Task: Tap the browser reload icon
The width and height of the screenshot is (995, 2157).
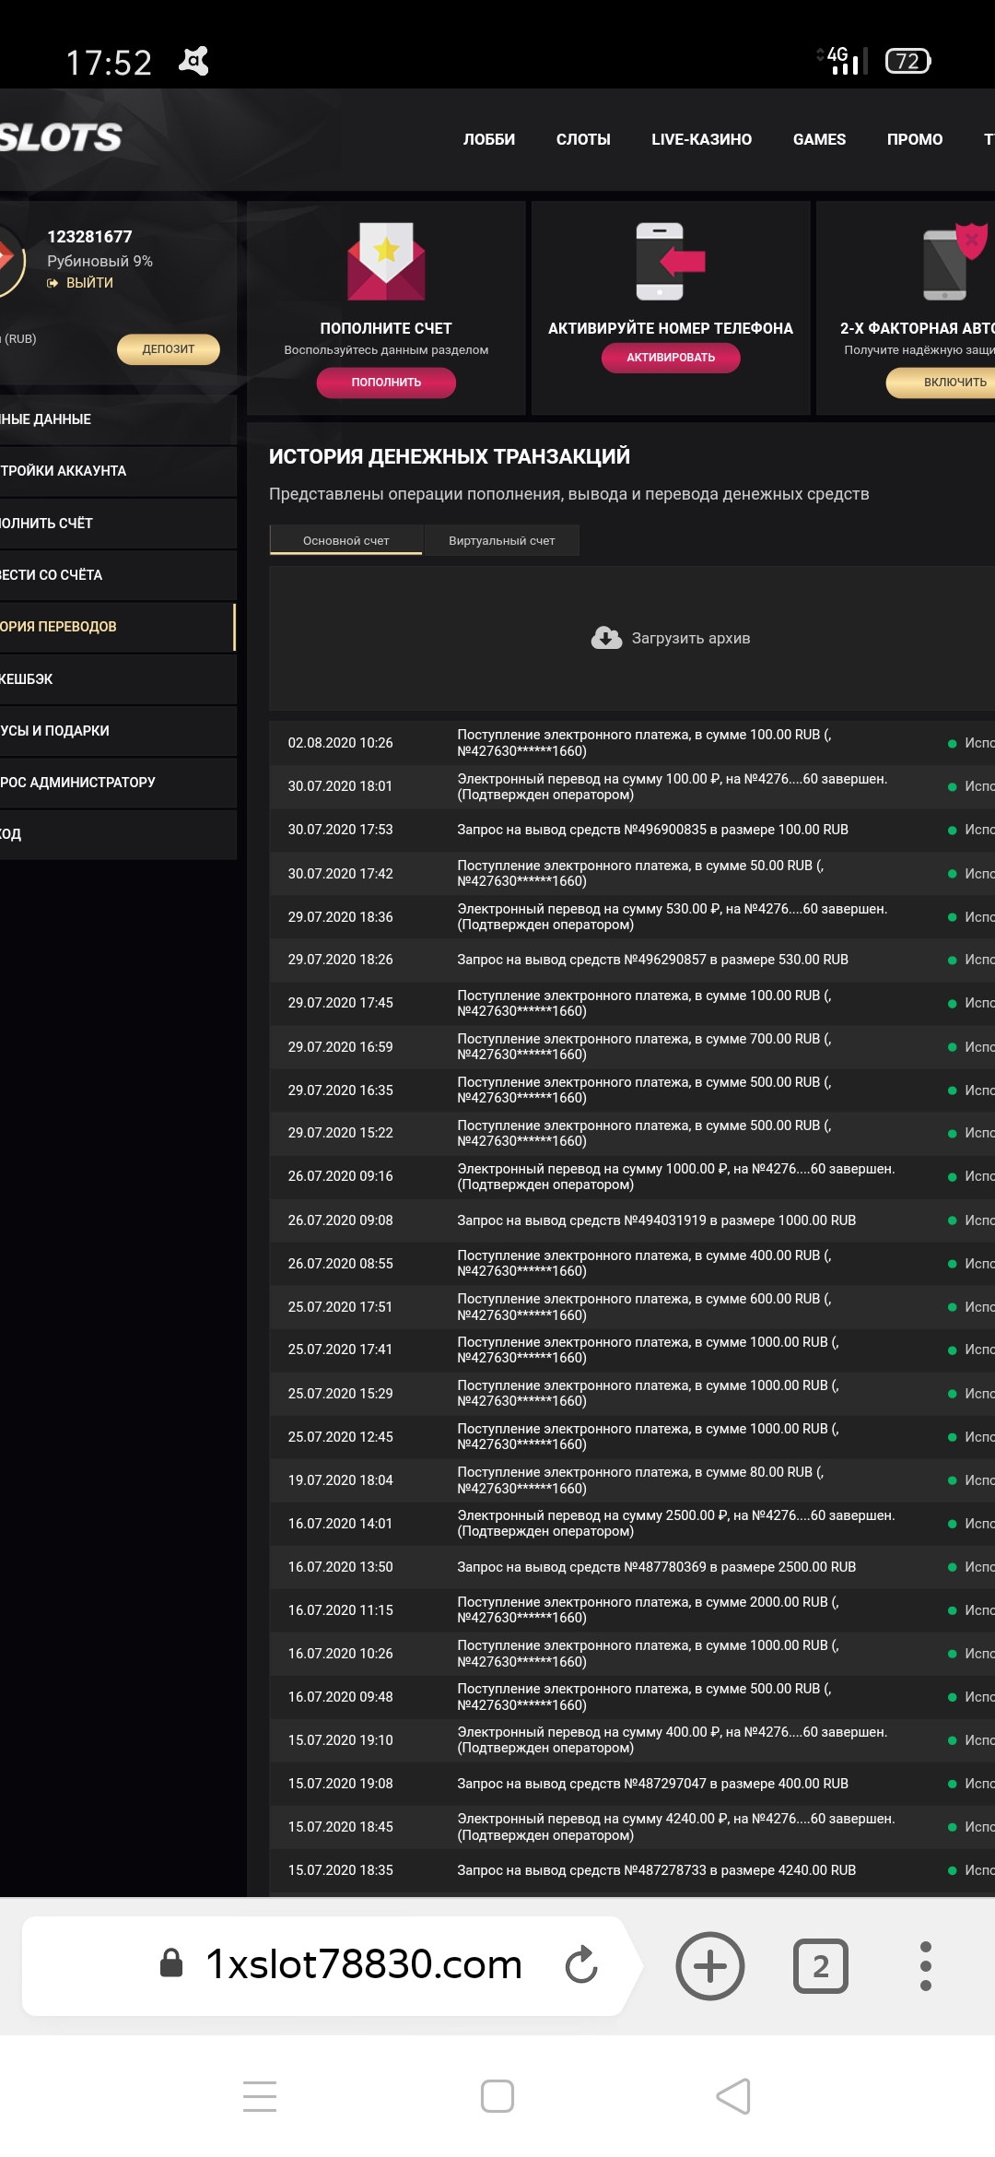Action: click(x=581, y=1964)
